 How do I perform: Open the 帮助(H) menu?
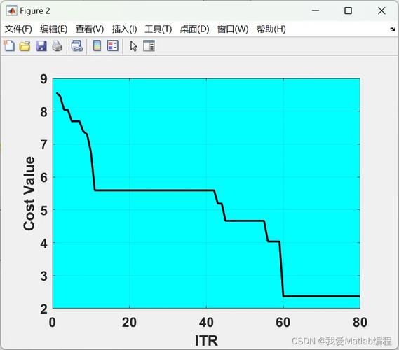click(x=271, y=29)
